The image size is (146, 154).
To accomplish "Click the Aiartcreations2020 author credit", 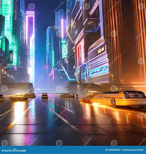I will (x=133, y=150).
